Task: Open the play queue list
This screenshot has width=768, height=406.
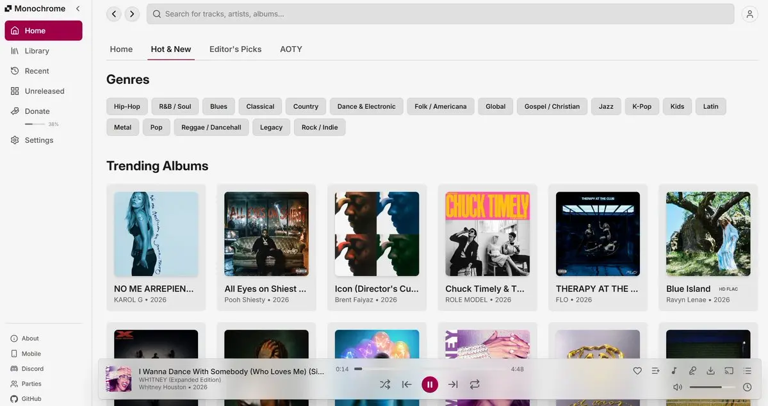Action: pyautogui.click(x=747, y=371)
